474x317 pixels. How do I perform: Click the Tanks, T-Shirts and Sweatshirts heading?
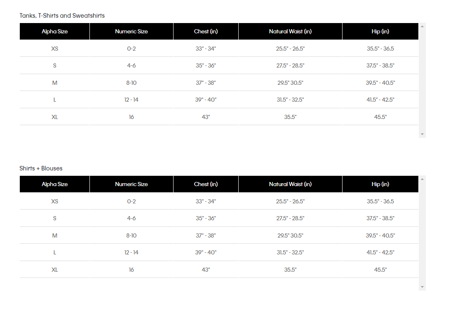click(x=62, y=16)
